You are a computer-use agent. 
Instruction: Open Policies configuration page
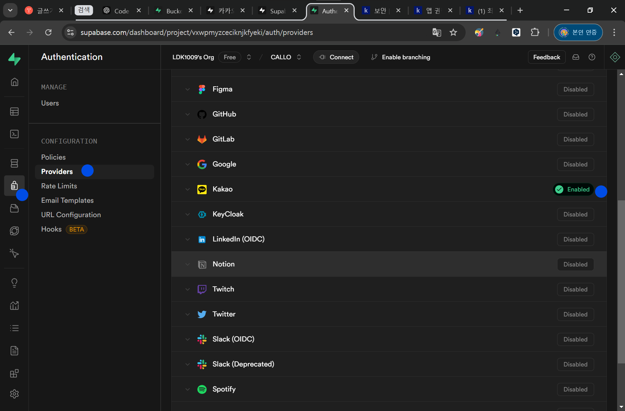(53, 157)
